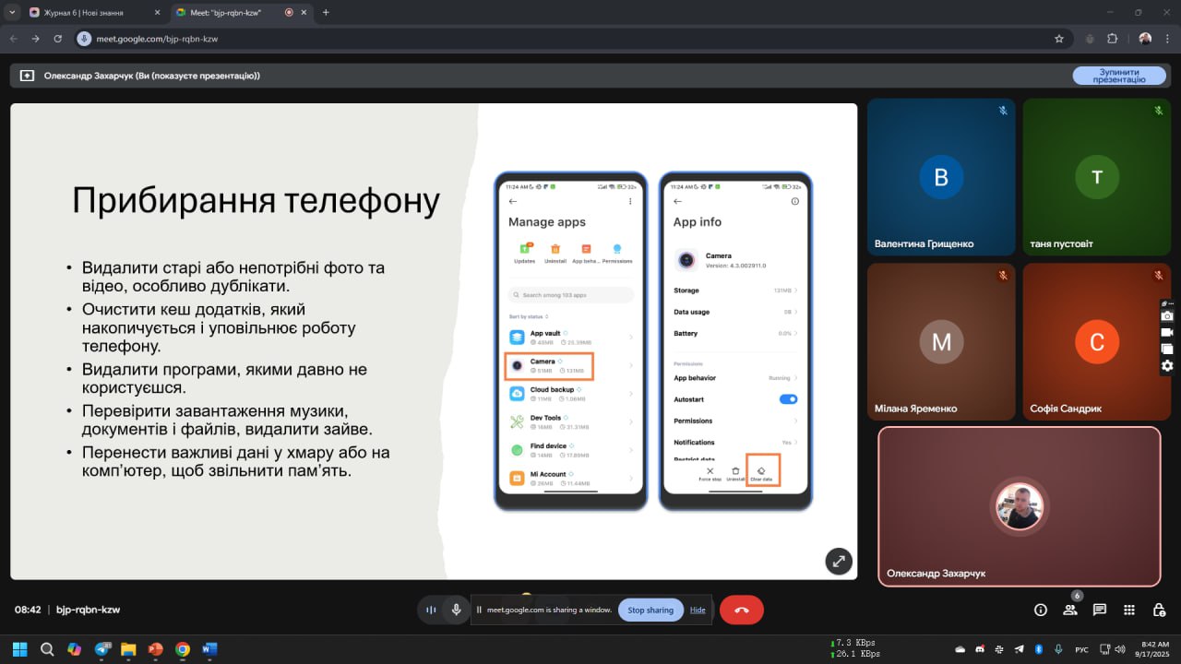Open the in-call chat panel

tap(1100, 610)
